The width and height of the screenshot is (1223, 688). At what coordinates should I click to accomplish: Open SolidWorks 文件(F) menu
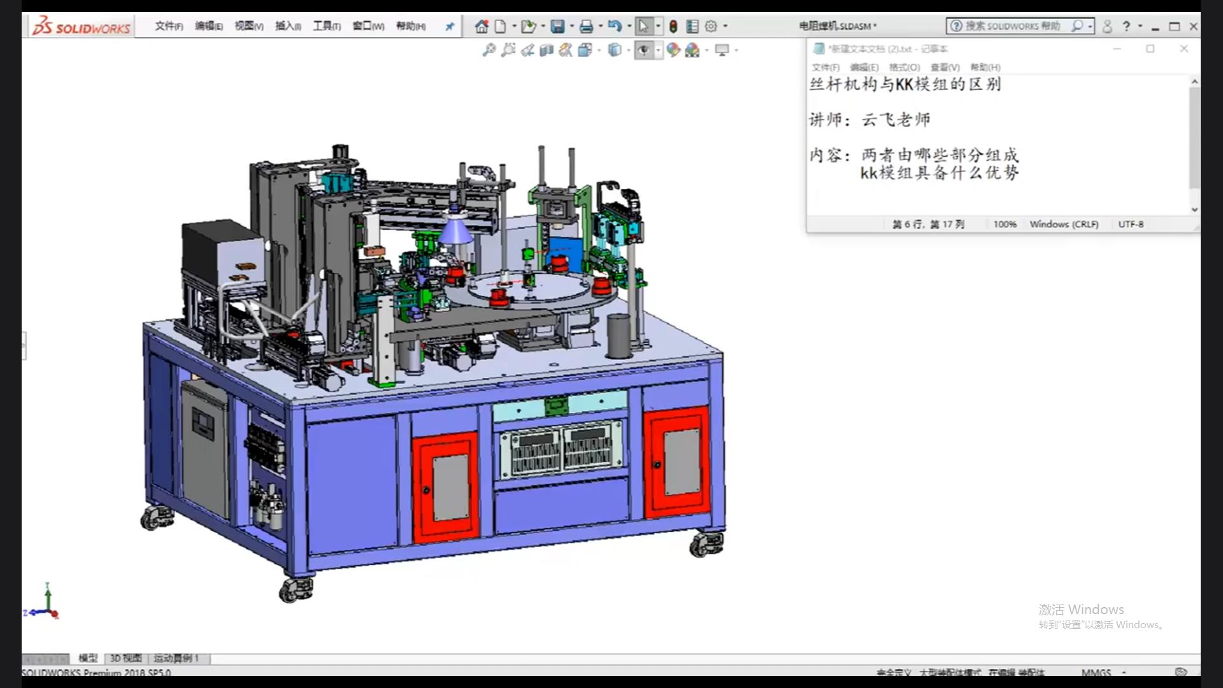(x=169, y=26)
